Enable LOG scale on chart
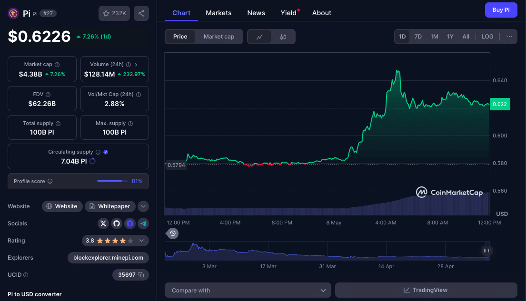 click(x=487, y=37)
